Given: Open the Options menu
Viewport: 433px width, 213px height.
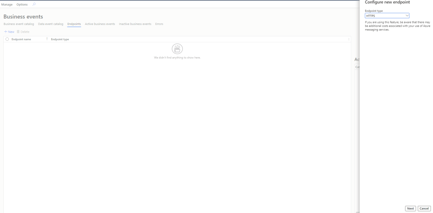Looking at the screenshot, I should [22, 4].
